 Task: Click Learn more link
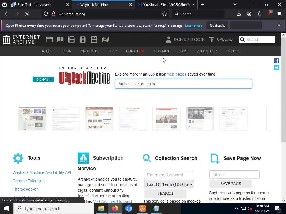(194, 26)
